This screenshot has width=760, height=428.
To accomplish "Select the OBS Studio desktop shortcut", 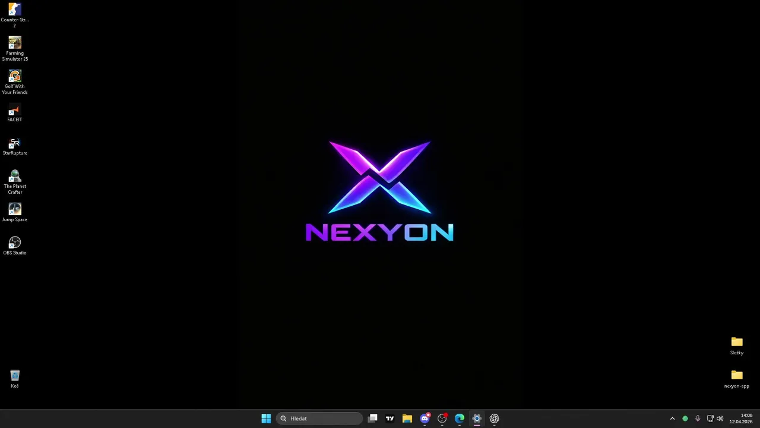I will tap(15, 246).
